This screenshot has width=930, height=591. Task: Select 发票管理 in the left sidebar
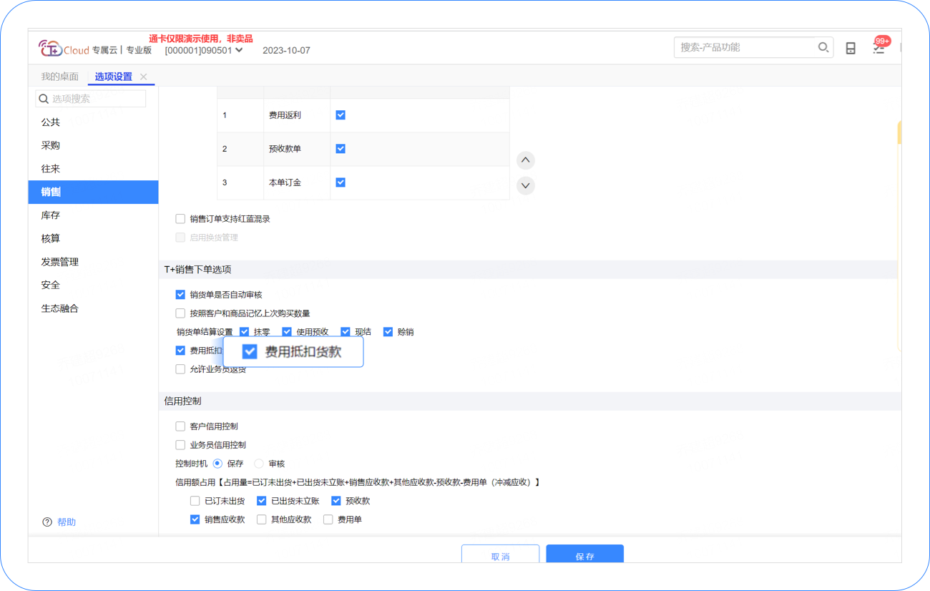tap(59, 262)
